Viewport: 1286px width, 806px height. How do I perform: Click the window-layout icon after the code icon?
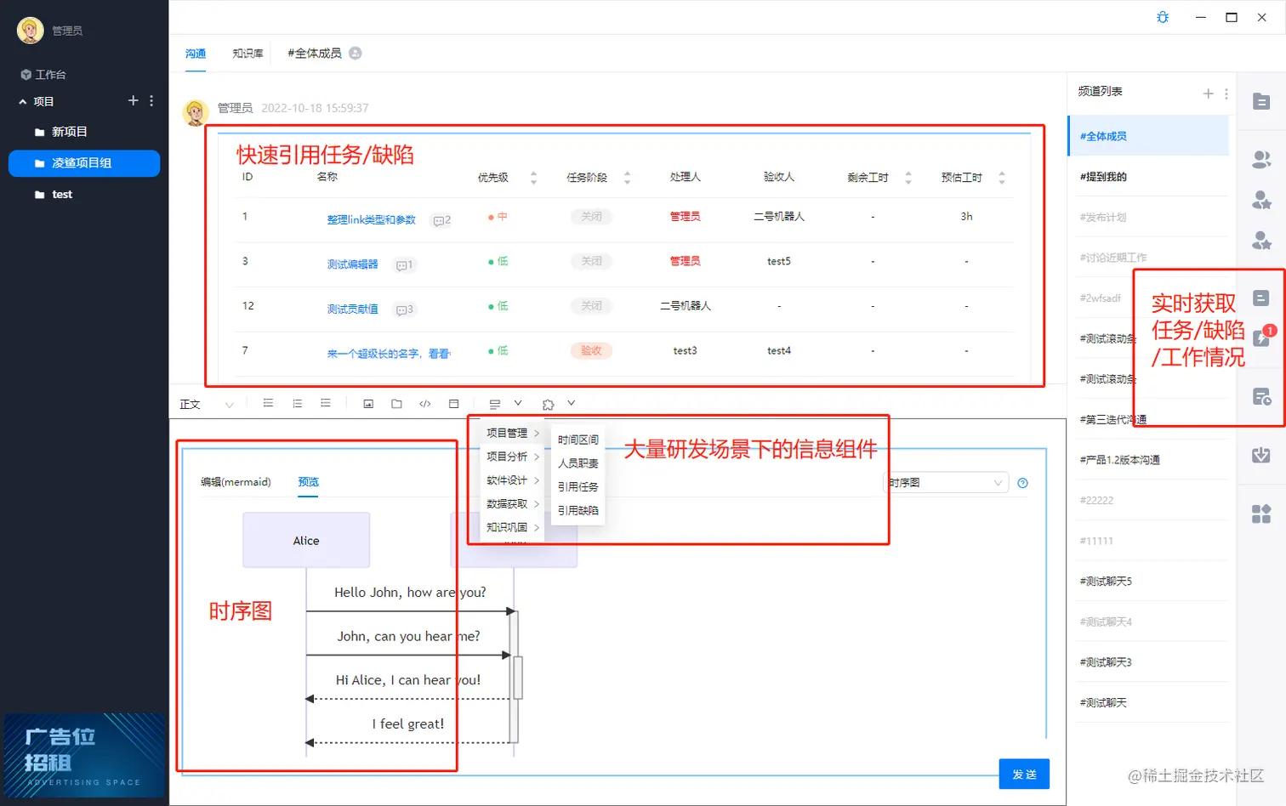point(453,404)
